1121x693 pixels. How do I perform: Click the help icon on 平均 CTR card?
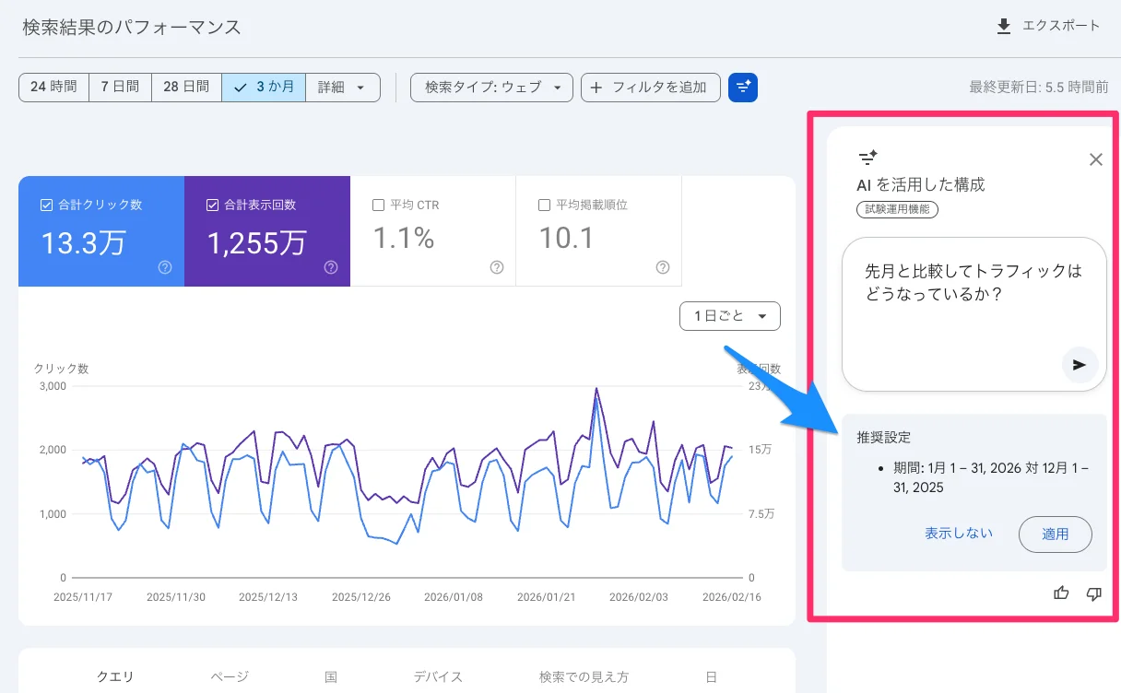[496, 267]
